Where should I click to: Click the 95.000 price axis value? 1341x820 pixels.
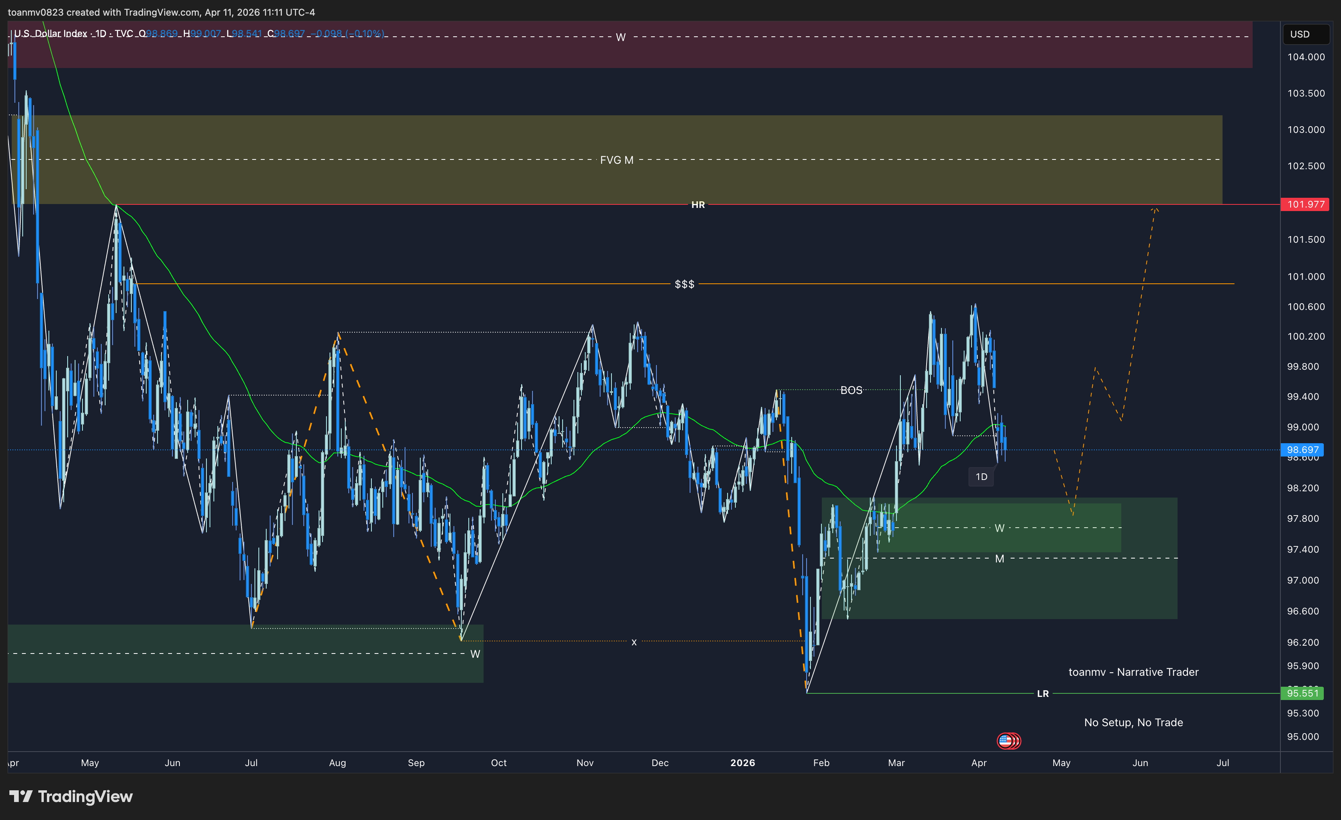click(x=1303, y=737)
